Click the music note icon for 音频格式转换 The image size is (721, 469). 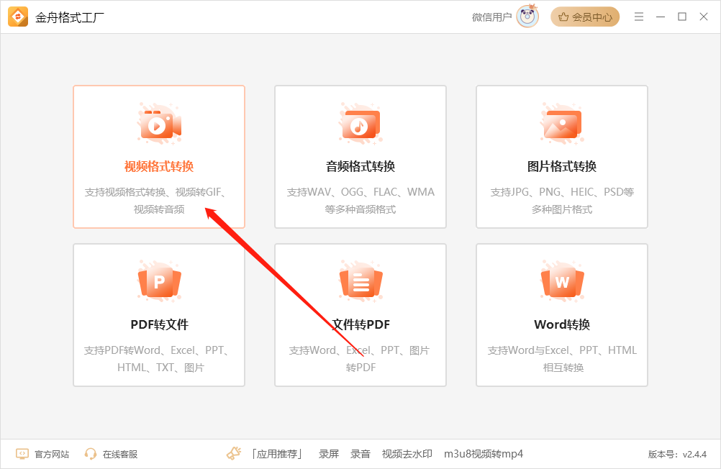click(x=360, y=124)
